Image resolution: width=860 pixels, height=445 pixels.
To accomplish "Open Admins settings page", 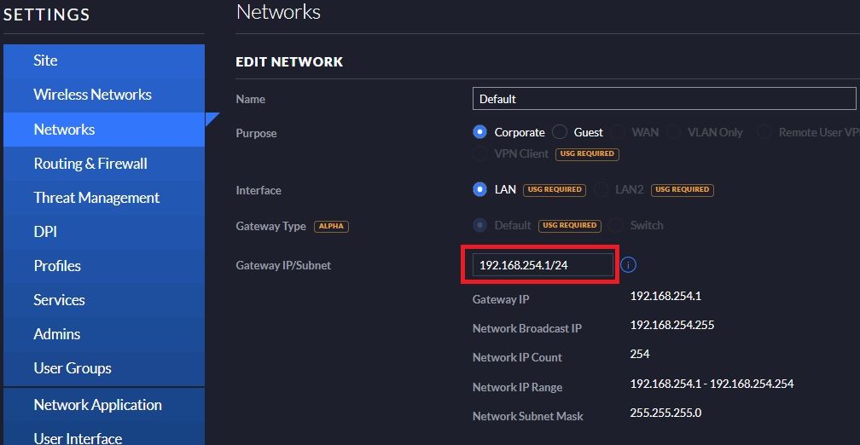I will tap(57, 334).
